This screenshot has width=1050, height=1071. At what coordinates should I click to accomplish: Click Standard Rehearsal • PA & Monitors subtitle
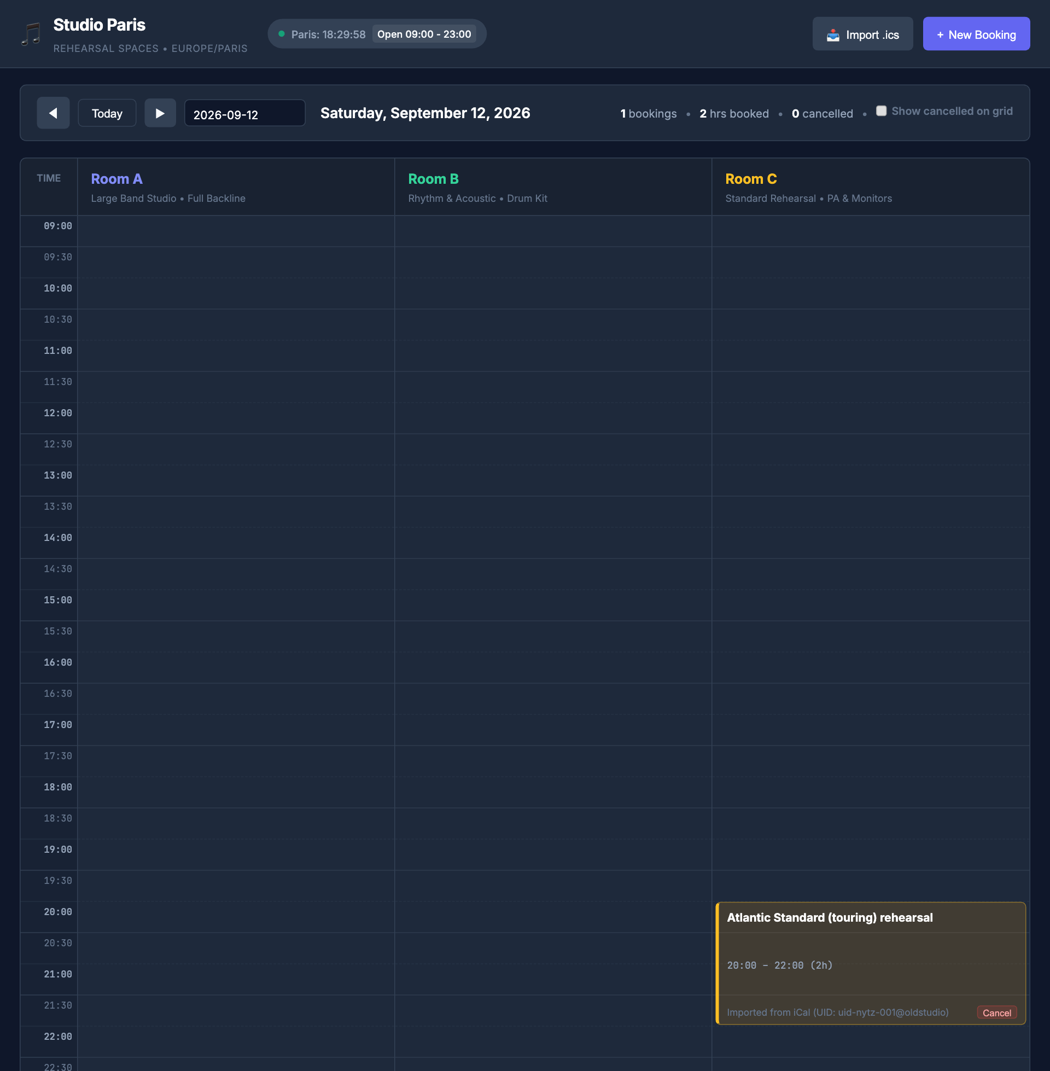[x=808, y=199]
